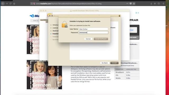Click the MediaFire logo
Image resolution: width=169 pixels, height=95 pixels.
coord(34,16)
